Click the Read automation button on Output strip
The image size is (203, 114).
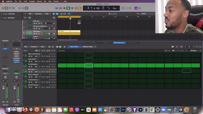16,73
